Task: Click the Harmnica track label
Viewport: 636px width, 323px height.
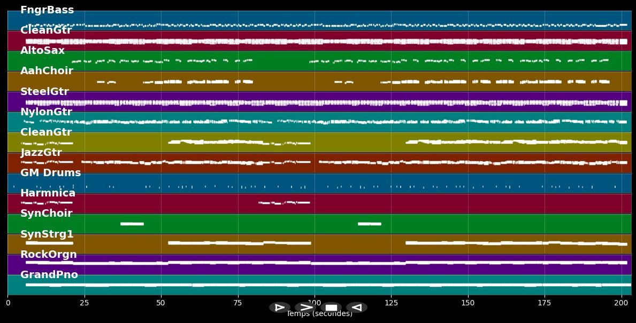Action: pos(48,193)
